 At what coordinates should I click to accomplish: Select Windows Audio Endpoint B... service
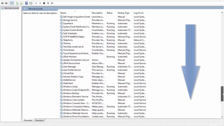coord(77,90)
